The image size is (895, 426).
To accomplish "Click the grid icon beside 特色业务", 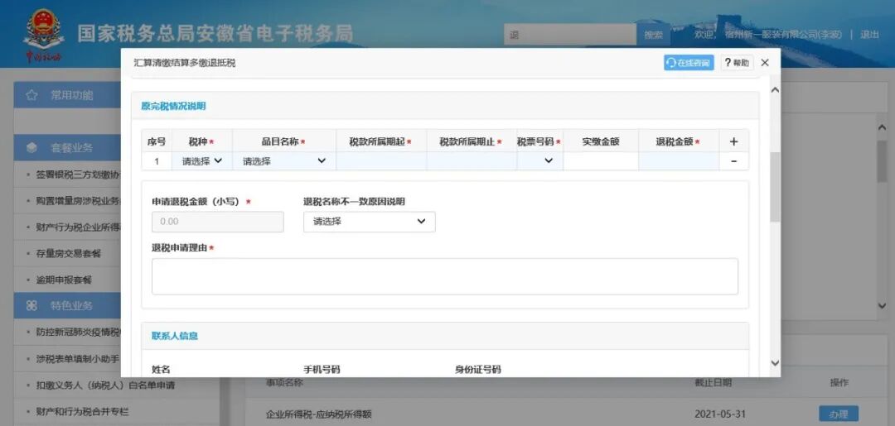I will point(32,306).
